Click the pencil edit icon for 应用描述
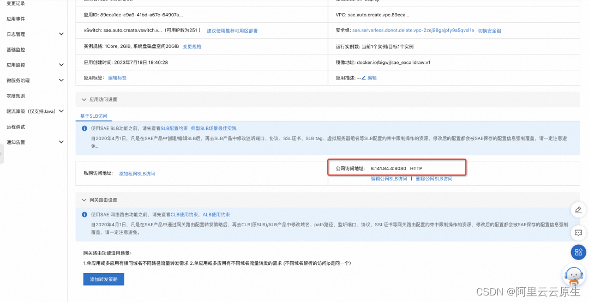589x302 pixels. (364, 78)
